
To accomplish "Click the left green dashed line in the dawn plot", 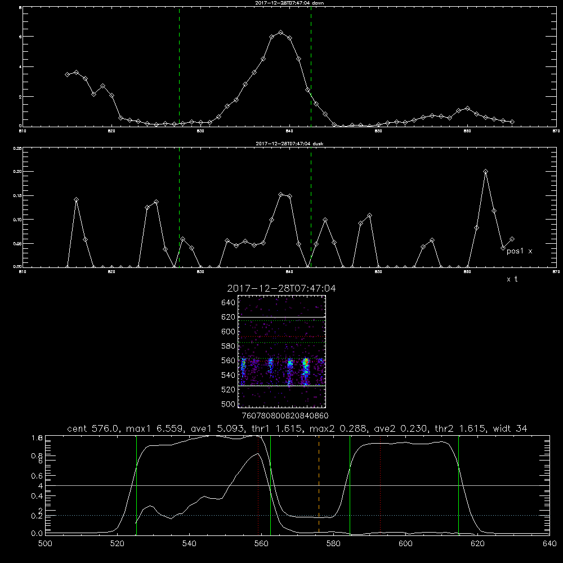I will tap(179, 66).
